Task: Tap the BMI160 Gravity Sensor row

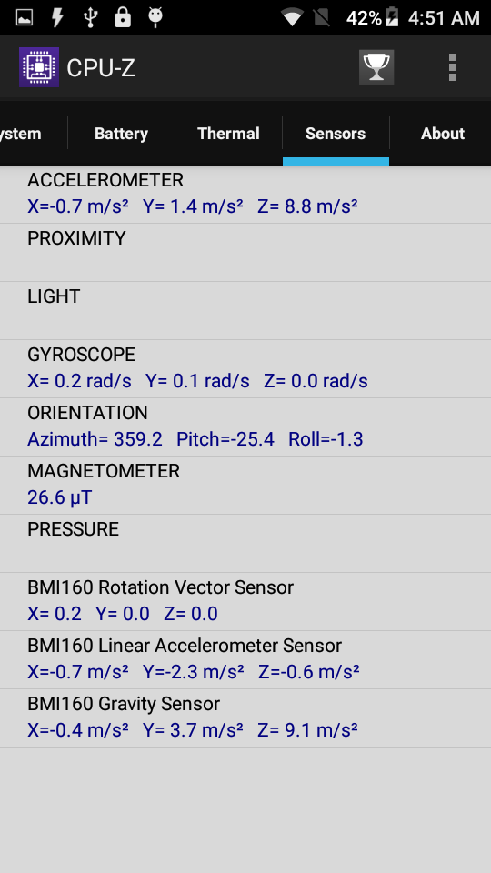Action: 245,717
